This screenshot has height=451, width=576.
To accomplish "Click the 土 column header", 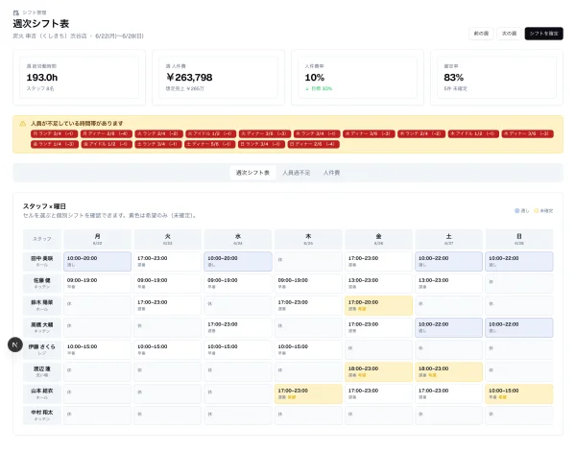I will click(x=448, y=239).
